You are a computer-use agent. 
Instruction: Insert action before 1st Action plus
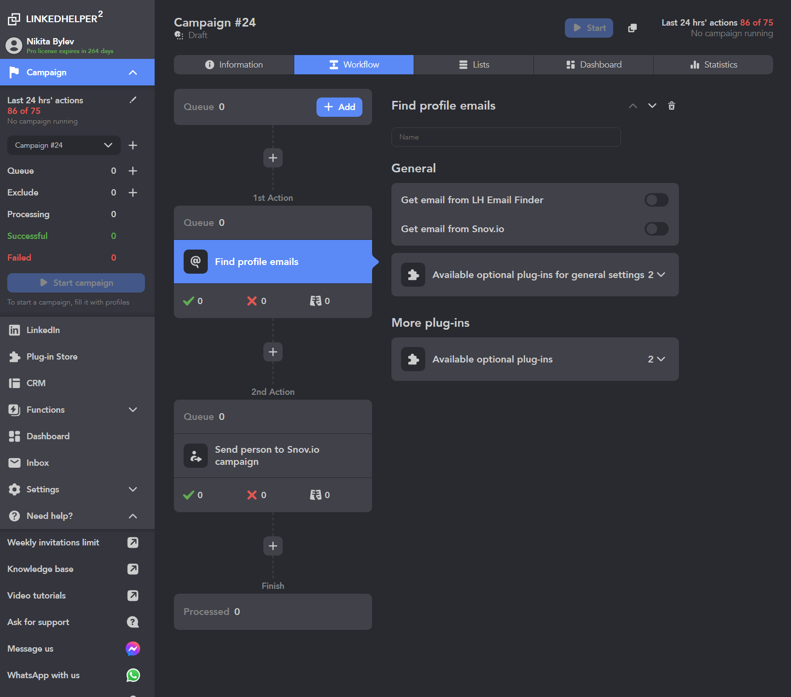coord(273,158)
